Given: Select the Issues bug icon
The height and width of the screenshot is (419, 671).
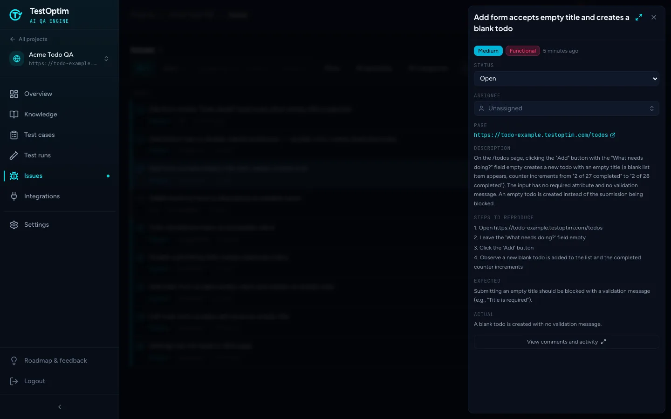Looking at the screenshot, I should pyautogui.click(x=14, y=176).
